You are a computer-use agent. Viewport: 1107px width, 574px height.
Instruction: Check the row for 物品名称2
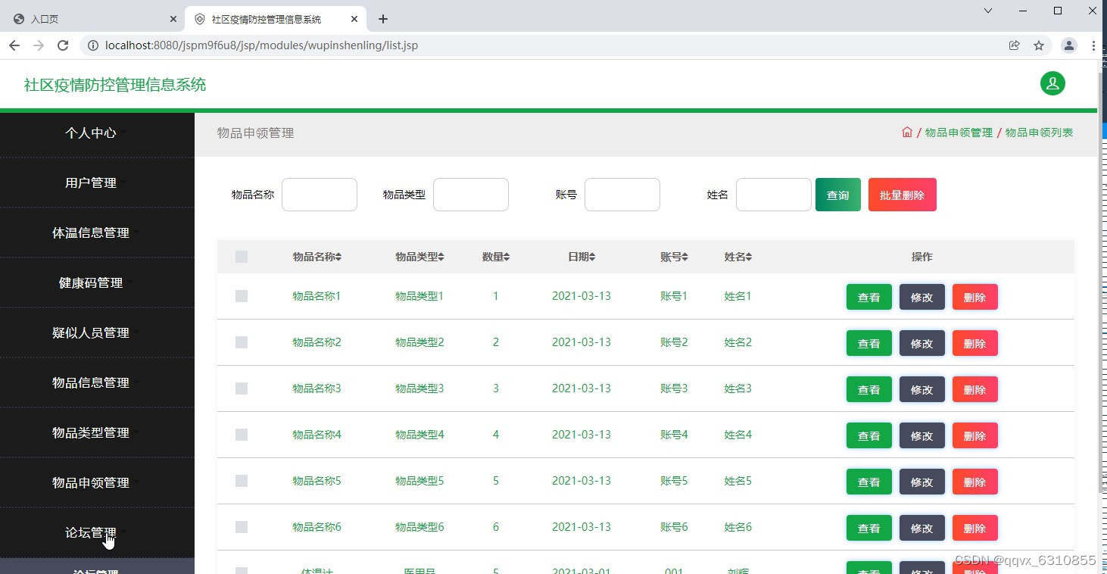242,342
